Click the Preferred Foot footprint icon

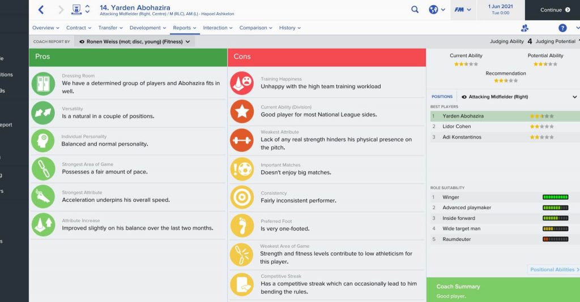click(x=242, y=226)
